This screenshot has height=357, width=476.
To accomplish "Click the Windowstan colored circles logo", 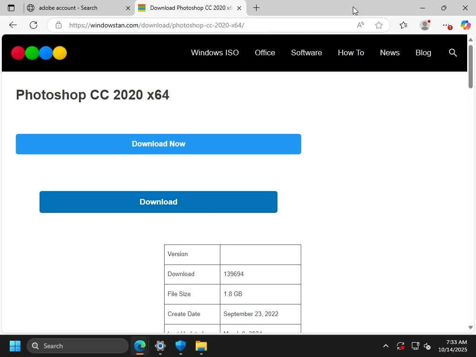I will pyautogui.click(x=39, y=53).
